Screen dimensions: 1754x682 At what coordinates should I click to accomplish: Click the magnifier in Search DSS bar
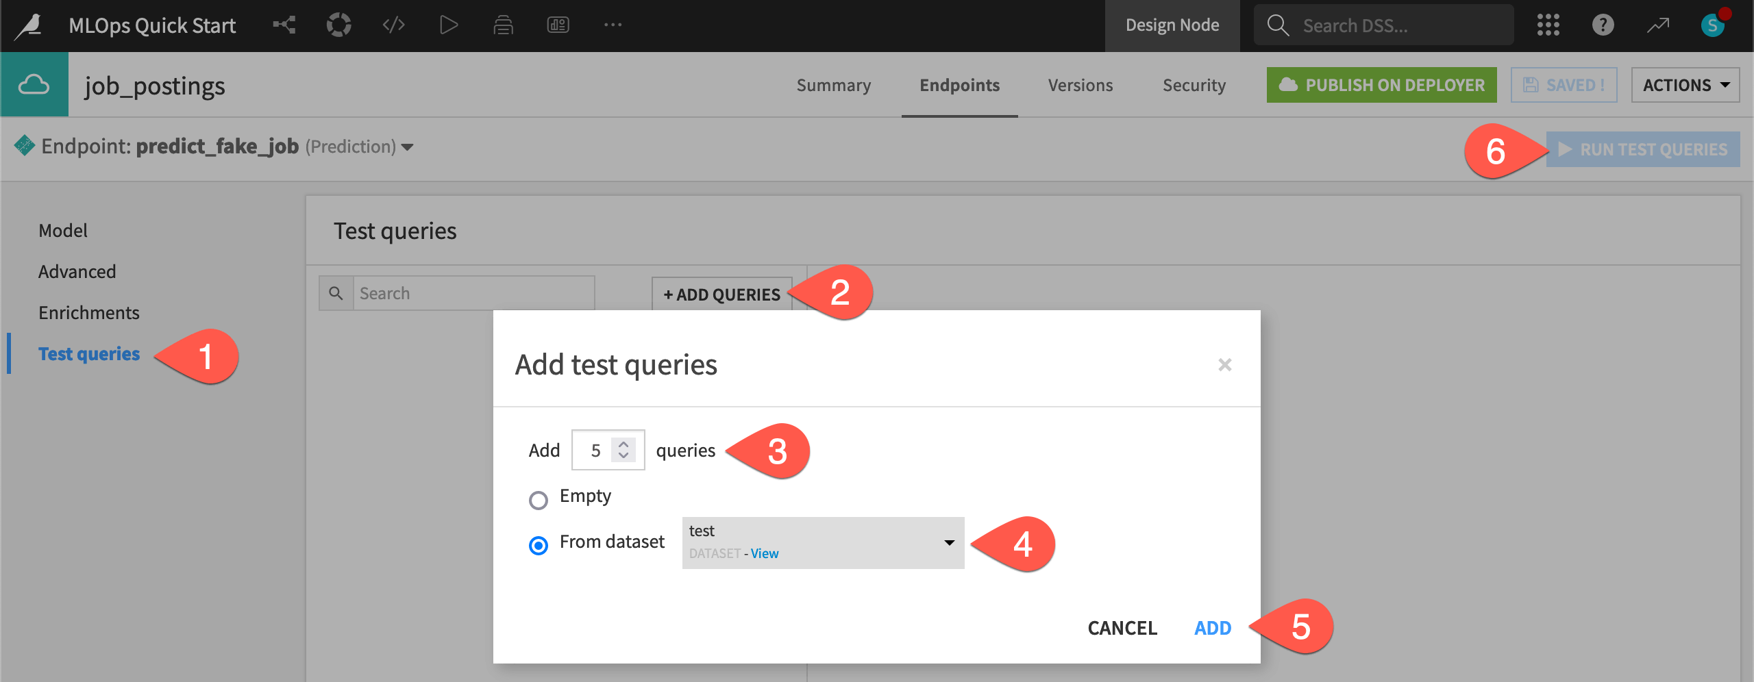(x=1278, y=25)
